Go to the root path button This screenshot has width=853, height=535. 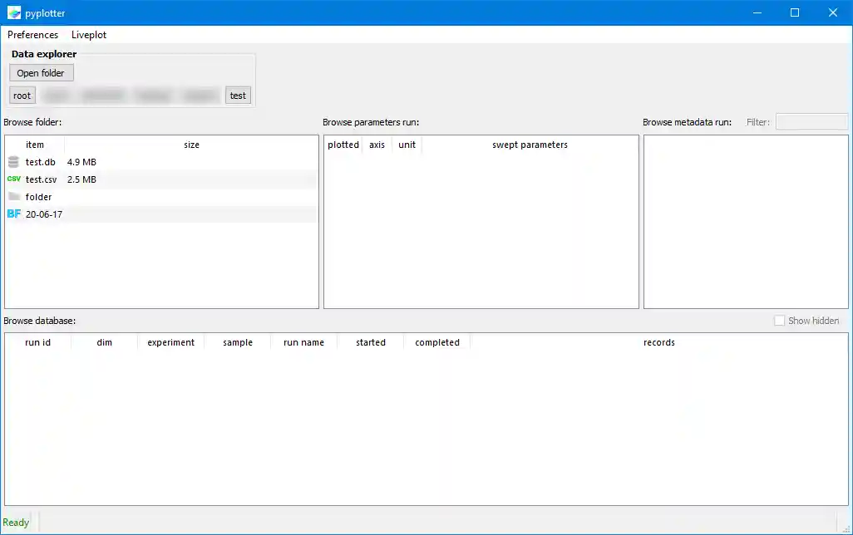click(22, 96)
